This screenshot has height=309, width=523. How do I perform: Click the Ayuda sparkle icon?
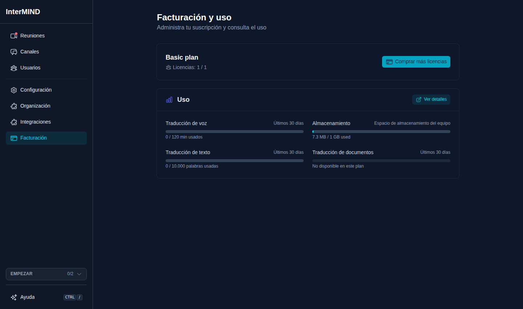pos(14,297)
